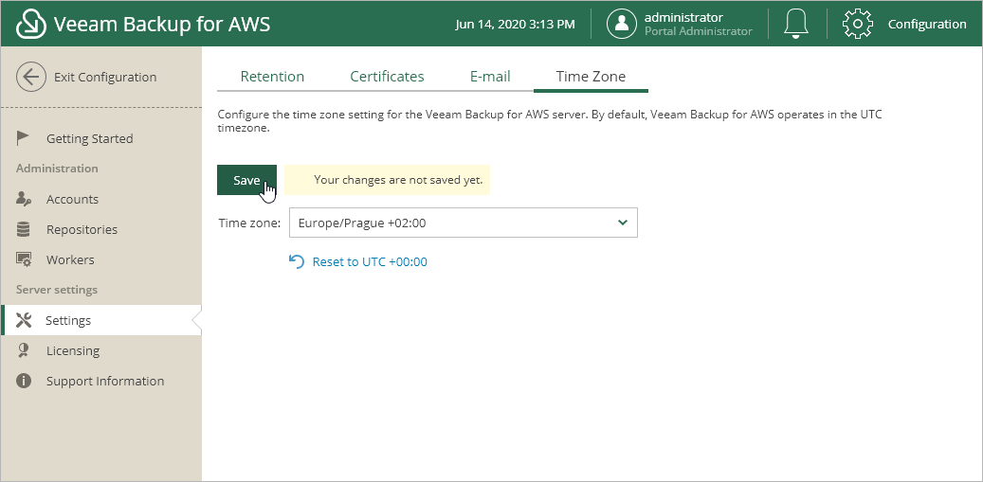
Task: Click the administrator user avatar icon
Action: click(621, 24)
